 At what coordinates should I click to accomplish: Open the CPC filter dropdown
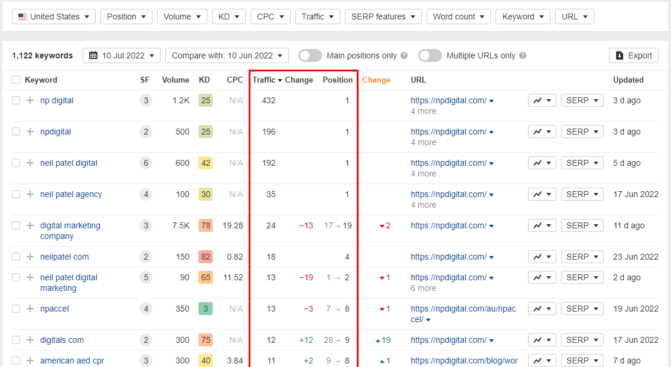pyautogui.click(x=271, y=17)
